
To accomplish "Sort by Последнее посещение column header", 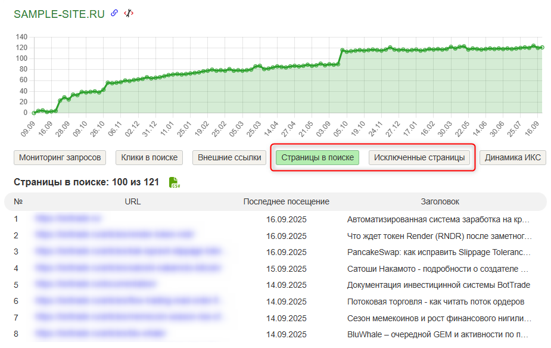I will 286,201.
